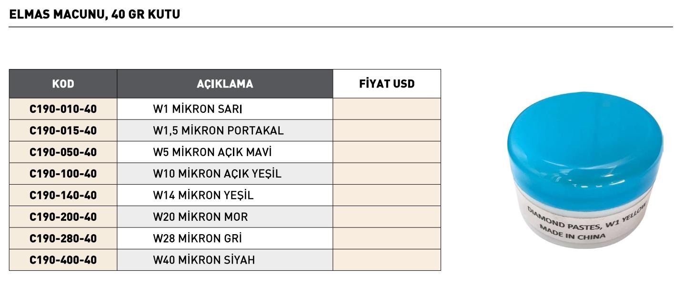Select product code C190-015-40
The height and width of the screenshot is (287, 674).
tap(63, 130)
